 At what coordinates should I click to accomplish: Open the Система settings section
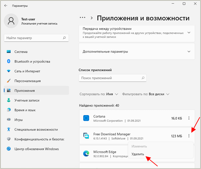click(x=36, y=52)
